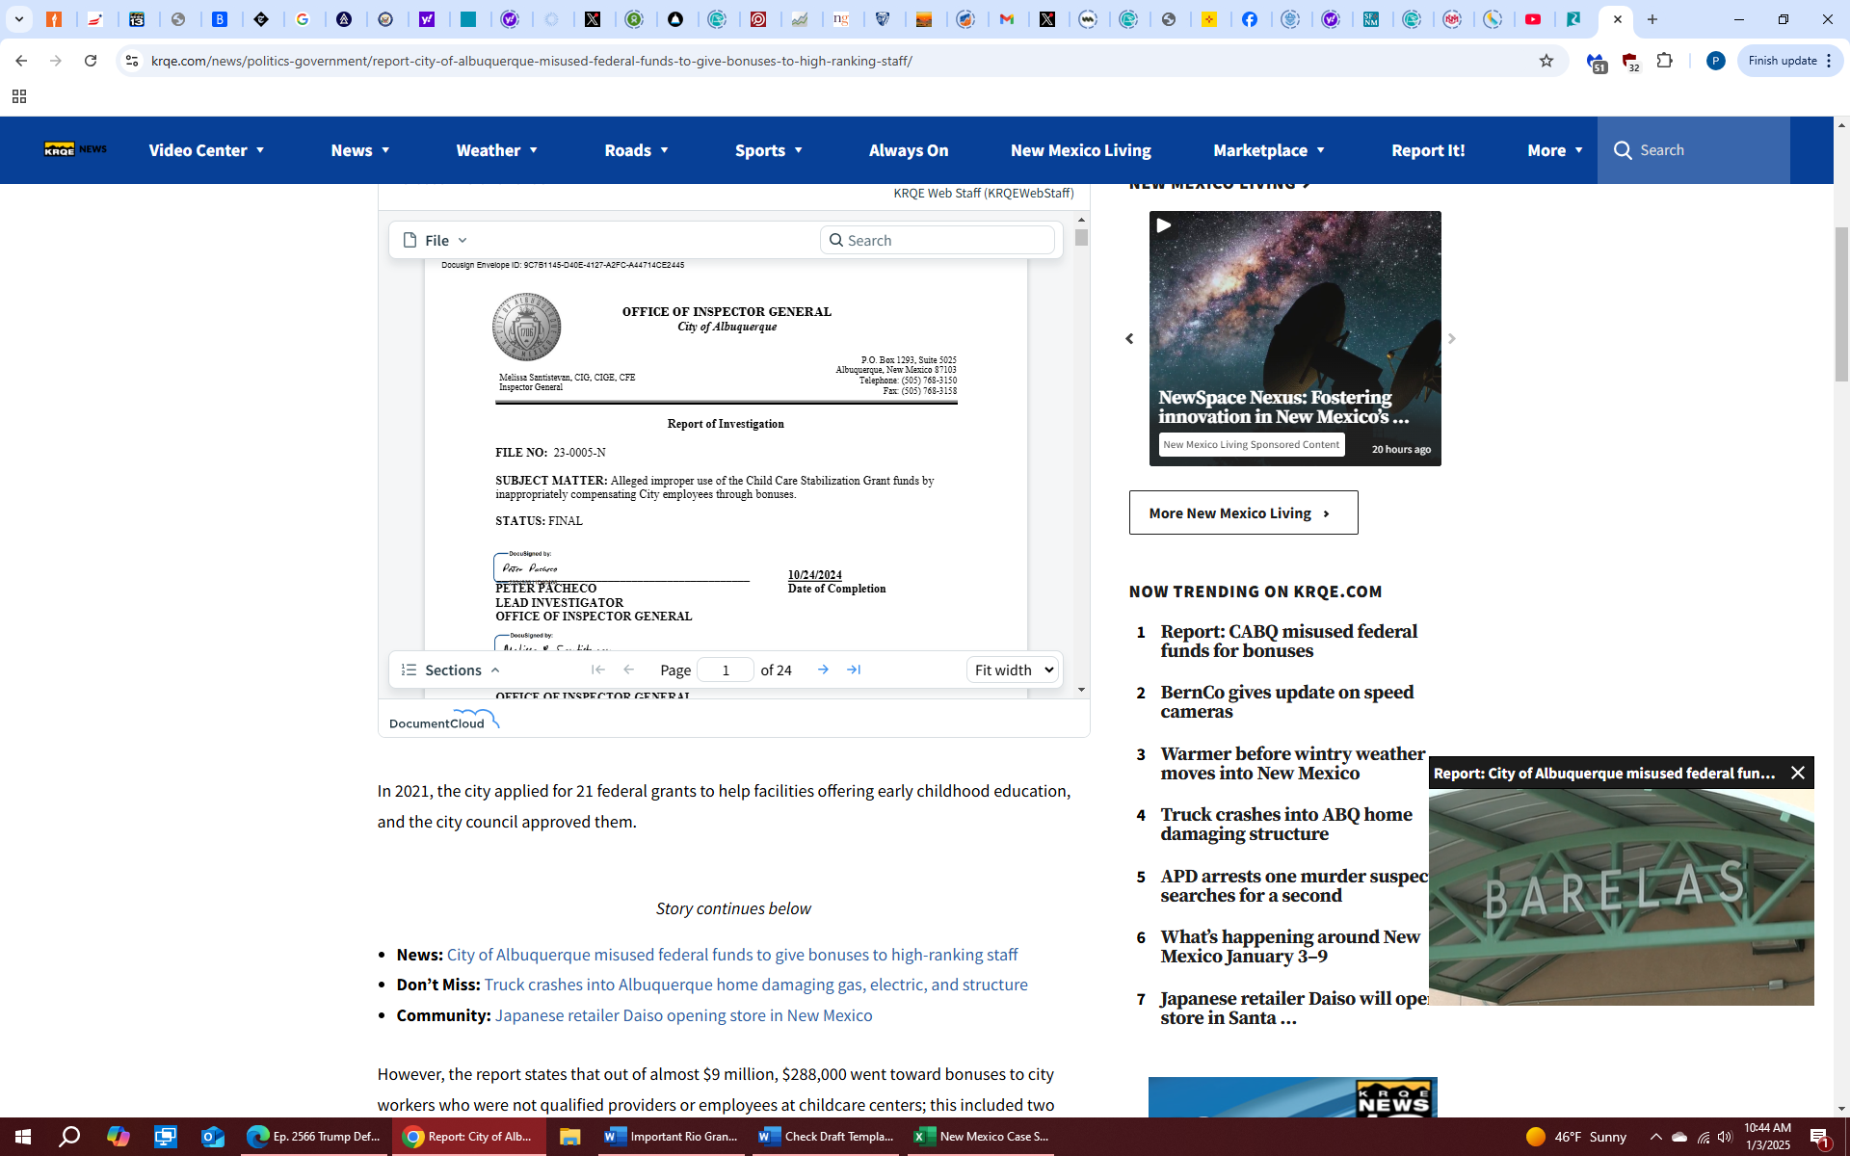This screenshot has height=1156, width=1850.
Task: Open the Fit width zoom dropdown
Action: [1012, 670]
